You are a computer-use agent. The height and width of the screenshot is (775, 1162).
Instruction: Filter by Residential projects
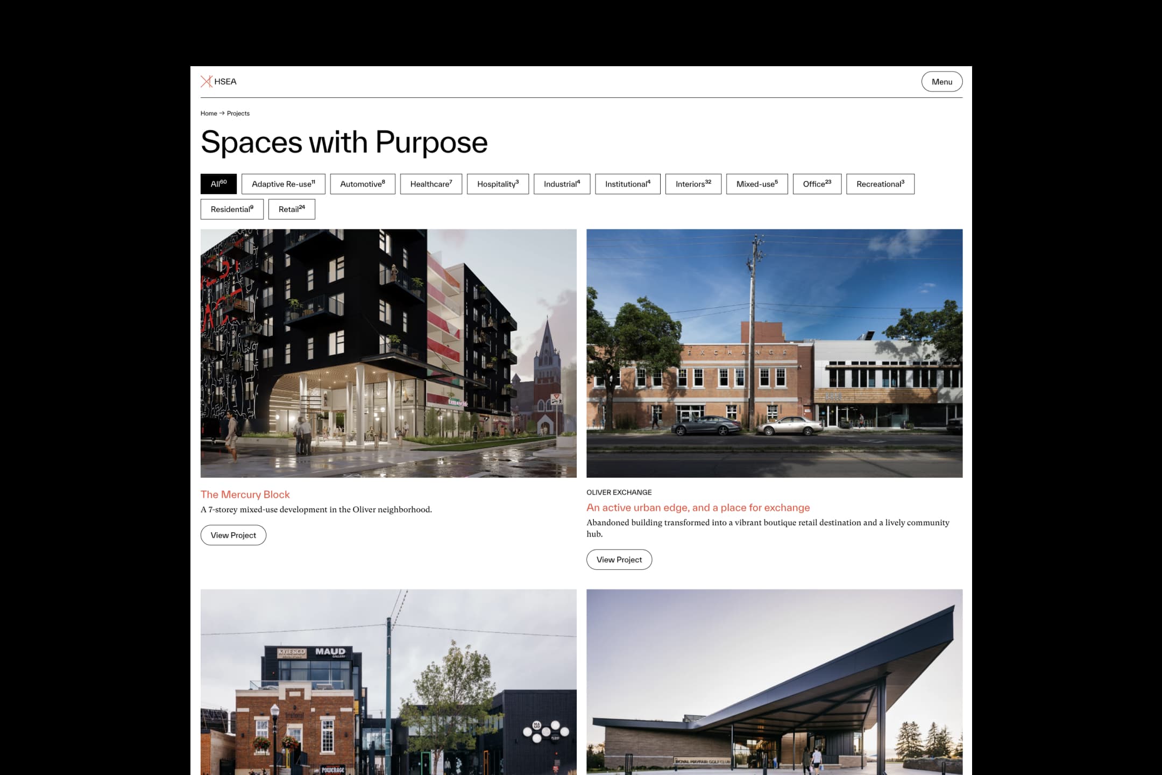tap(232, 209)
